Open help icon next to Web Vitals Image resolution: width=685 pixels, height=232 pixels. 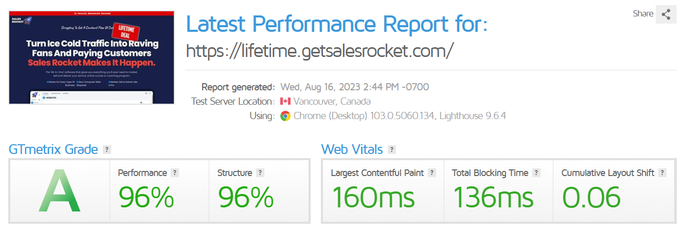(x=392, y=150)
